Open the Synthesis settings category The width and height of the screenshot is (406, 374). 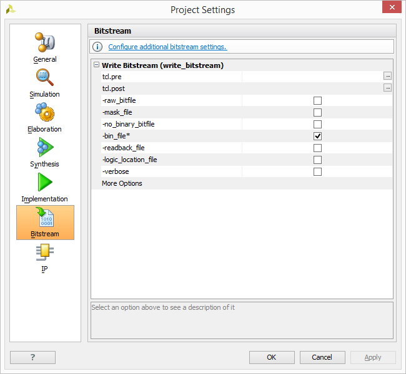45,153
